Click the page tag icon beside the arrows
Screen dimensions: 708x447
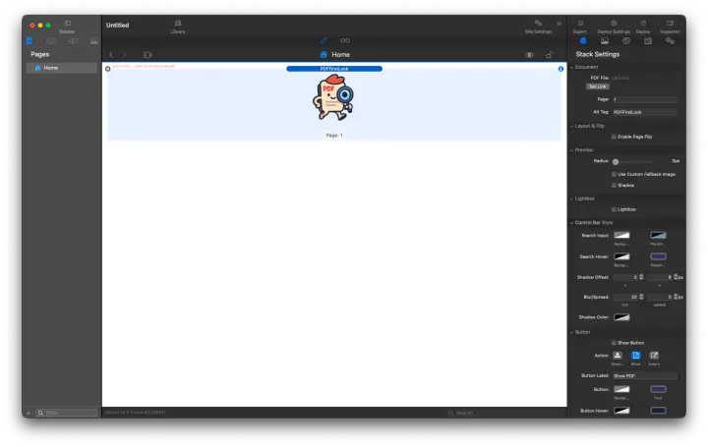pyautogui.click(x=147, y=55)
